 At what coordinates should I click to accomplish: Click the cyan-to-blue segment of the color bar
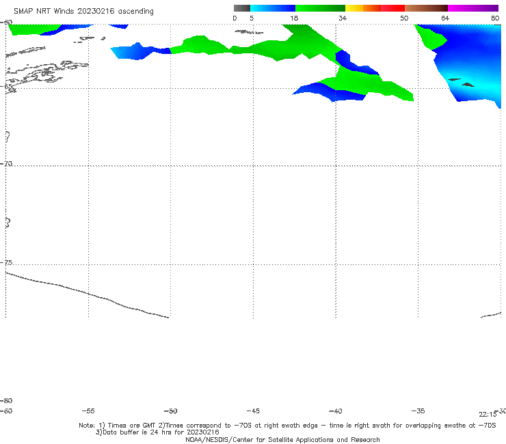[x=273, y=8]
